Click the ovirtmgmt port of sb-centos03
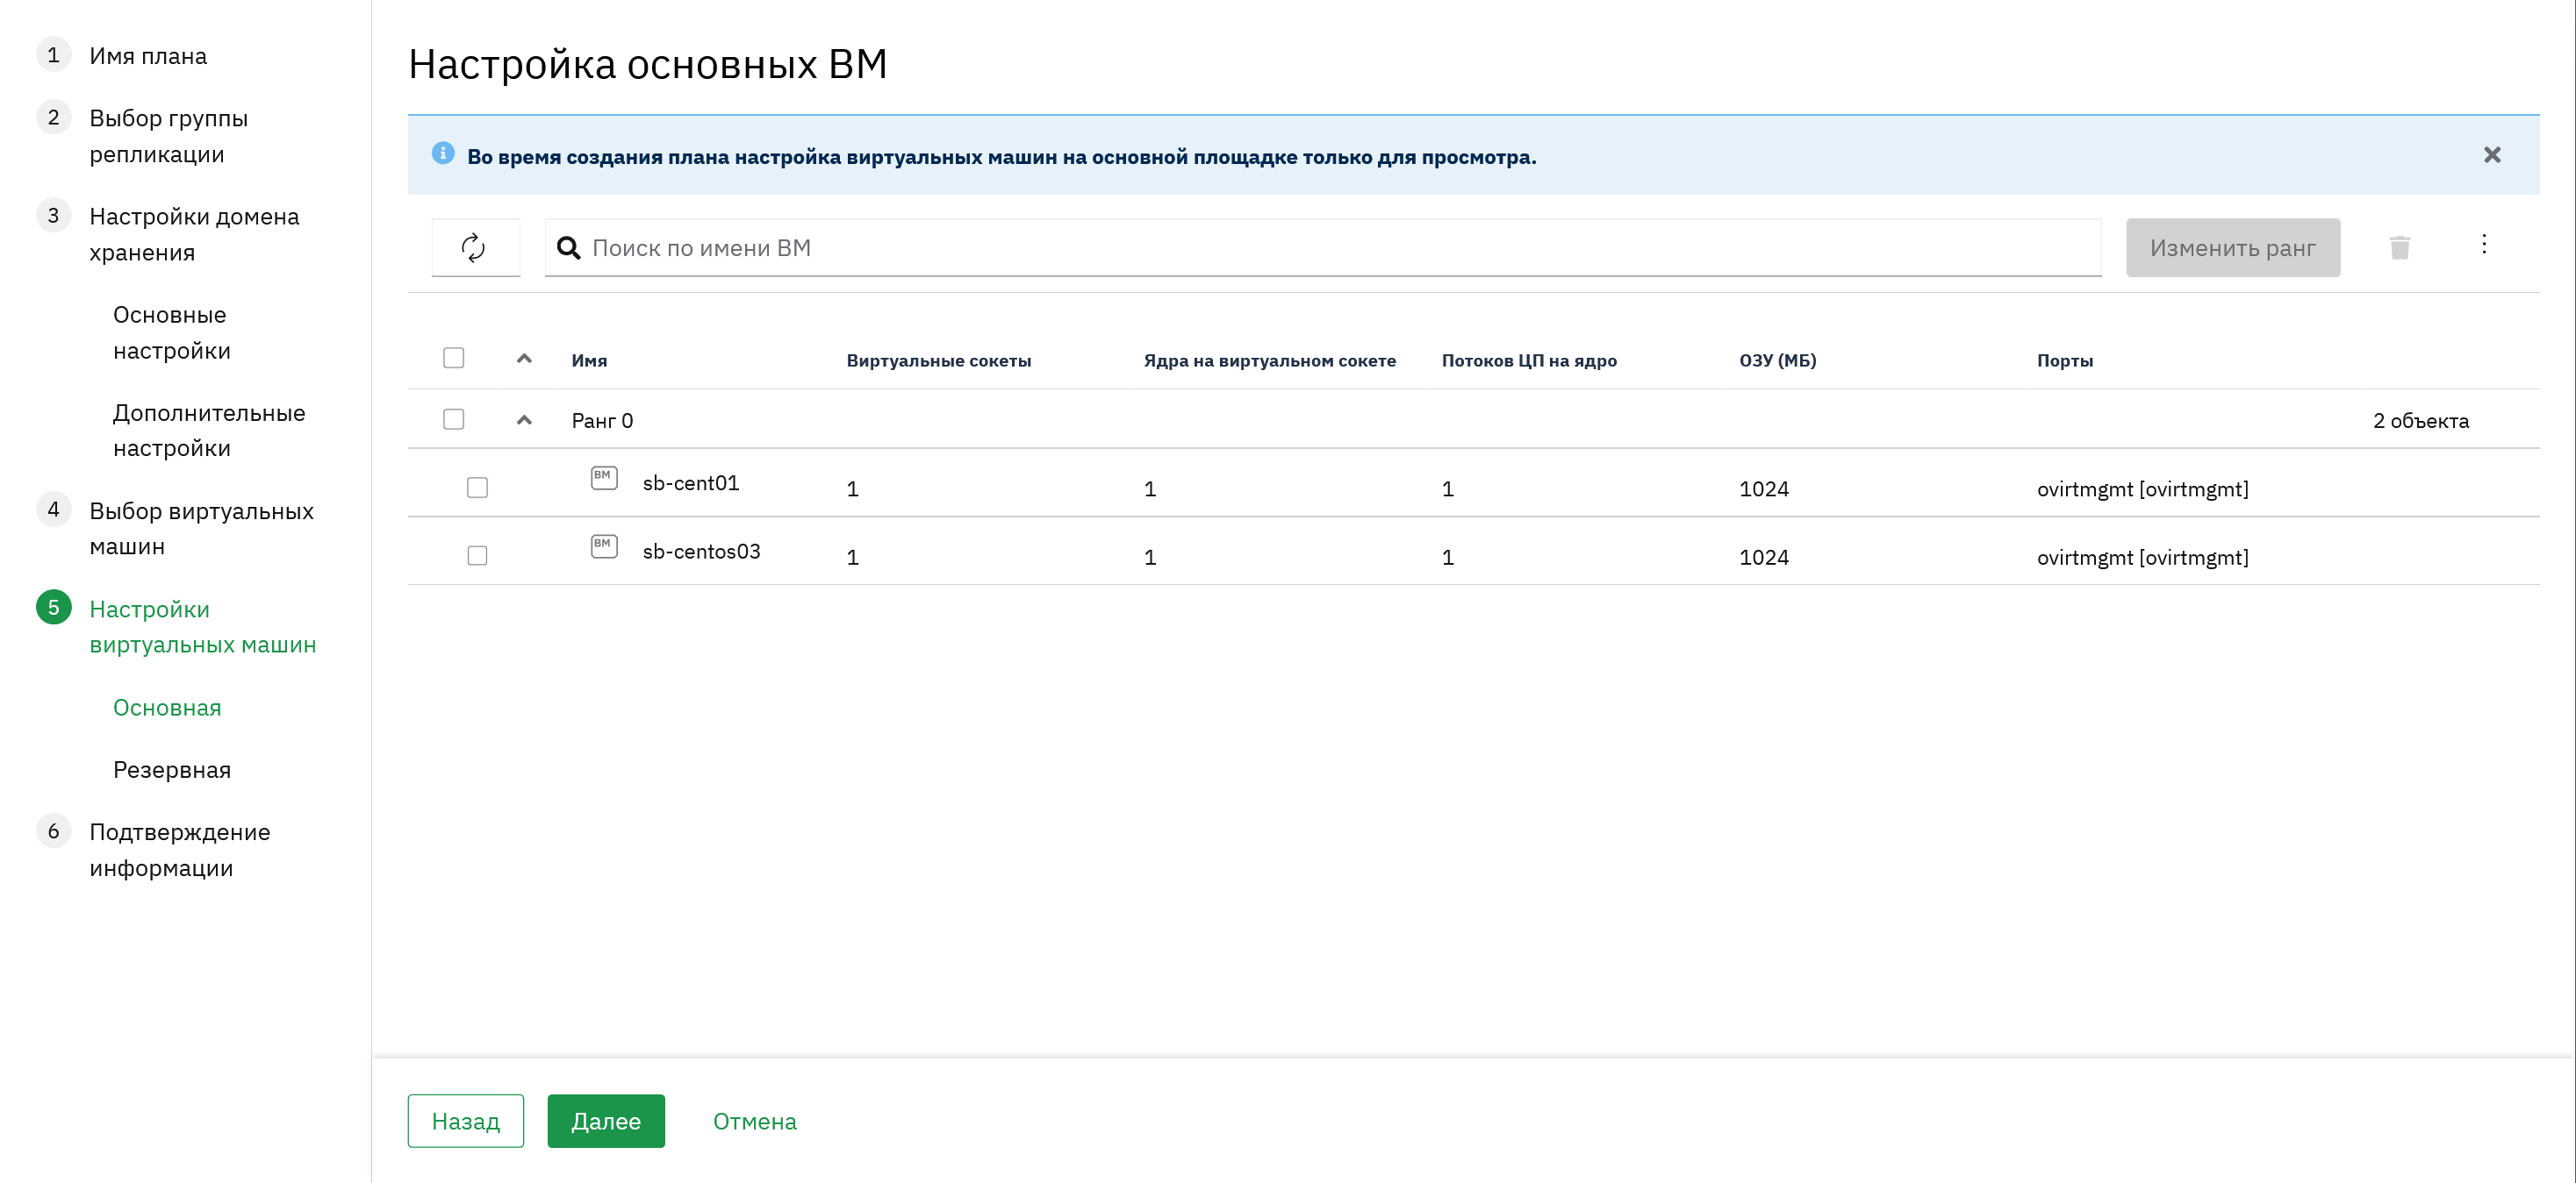This screenshot has width=2576, height=1183. (x=2143, y=557)
